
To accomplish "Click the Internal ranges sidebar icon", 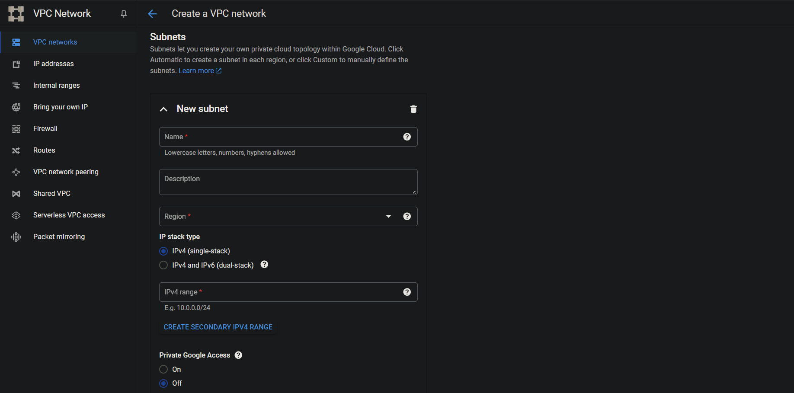I will (16, 86).
